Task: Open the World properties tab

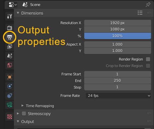Action: (x=10, y=65)
